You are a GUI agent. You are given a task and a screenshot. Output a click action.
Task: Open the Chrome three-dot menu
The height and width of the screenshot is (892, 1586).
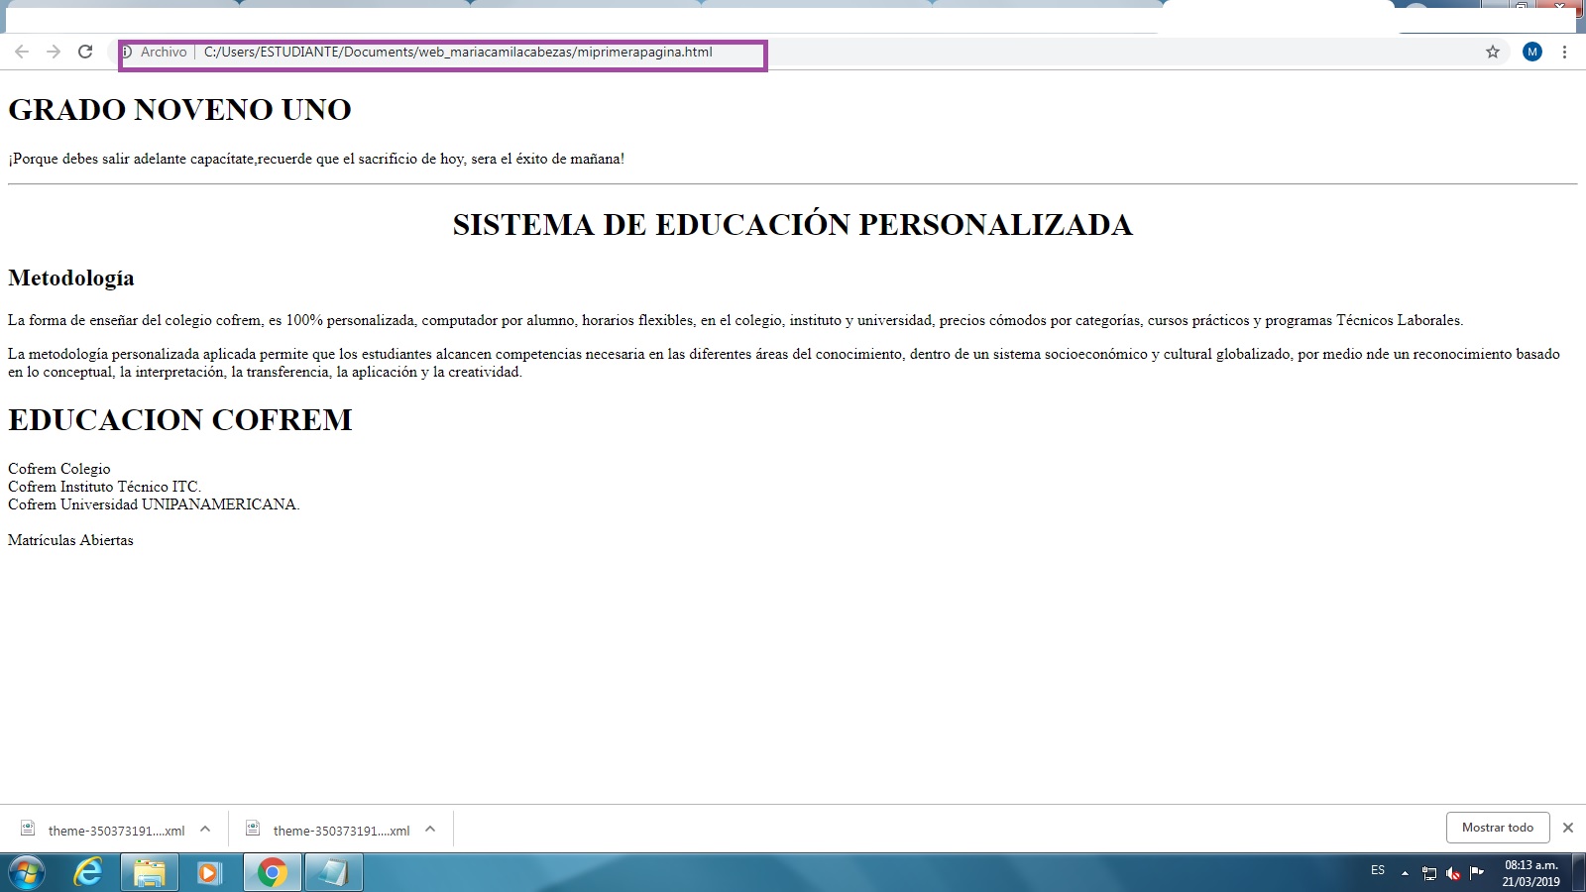pos(1564,52)
